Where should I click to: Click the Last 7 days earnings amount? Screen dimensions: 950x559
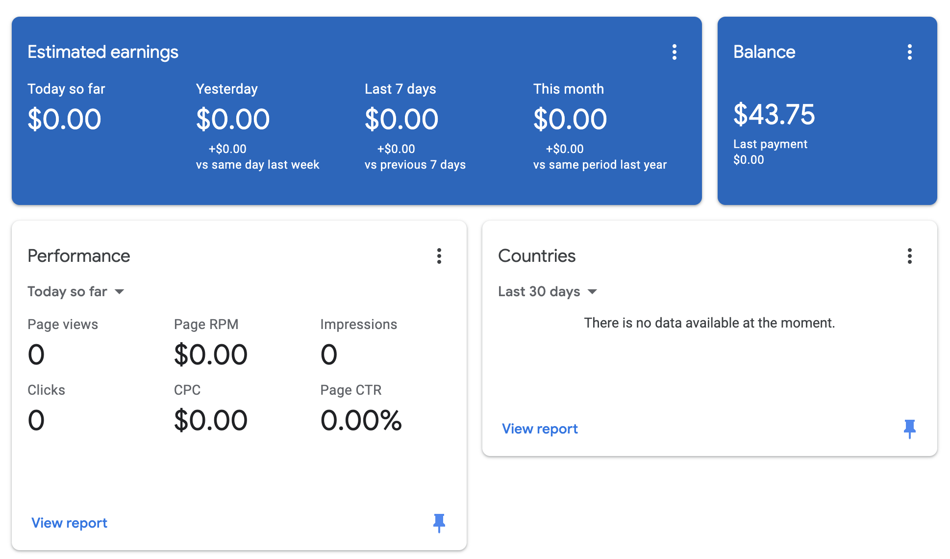(x=401, y=120)
